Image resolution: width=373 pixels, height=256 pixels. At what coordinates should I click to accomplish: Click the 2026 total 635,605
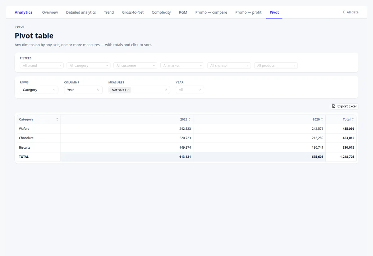pos(317,157)
